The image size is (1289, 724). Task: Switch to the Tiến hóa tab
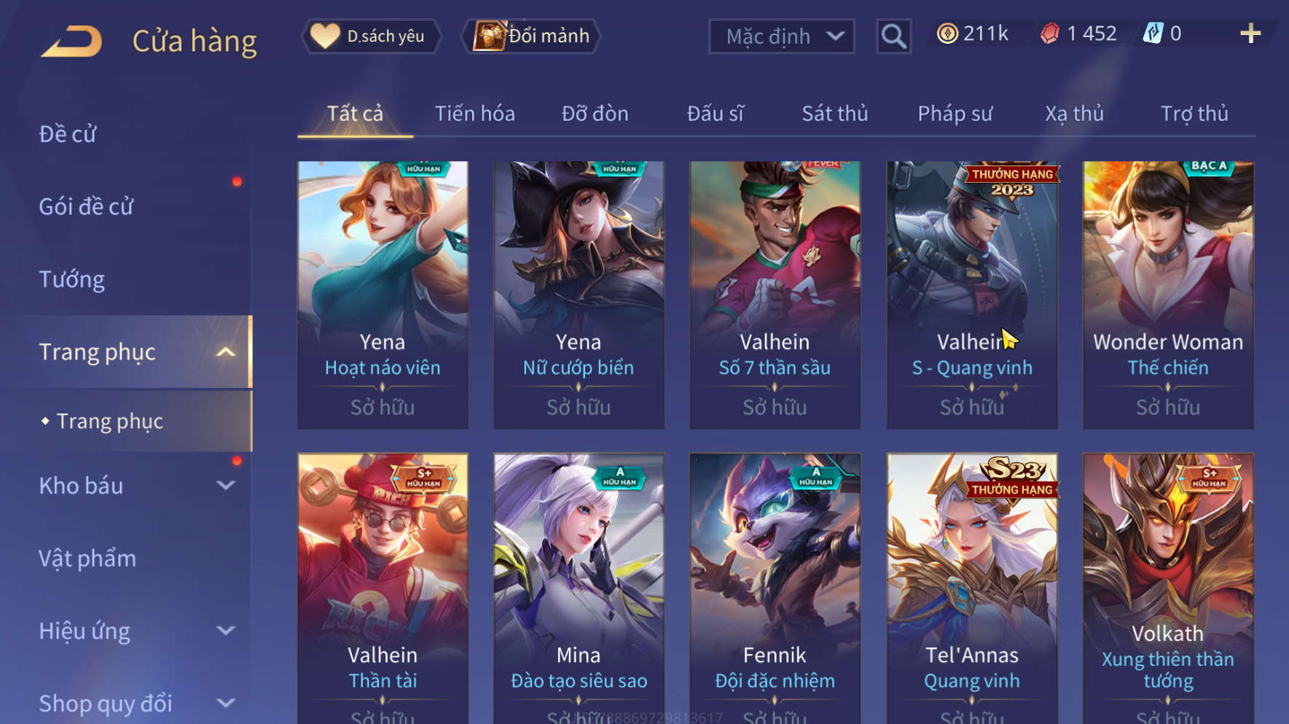(474, 114)
